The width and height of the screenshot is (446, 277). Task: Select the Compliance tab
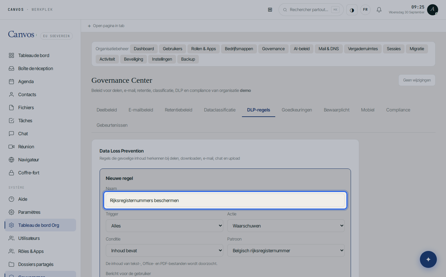click(398, 110)
